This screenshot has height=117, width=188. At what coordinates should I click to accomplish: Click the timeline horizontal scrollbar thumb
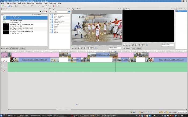click(64, 110)
